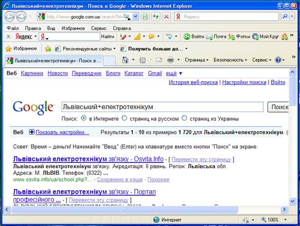300x226 pixels.
Task: Open the Переводчик link
Action: (x=86, y=73)
